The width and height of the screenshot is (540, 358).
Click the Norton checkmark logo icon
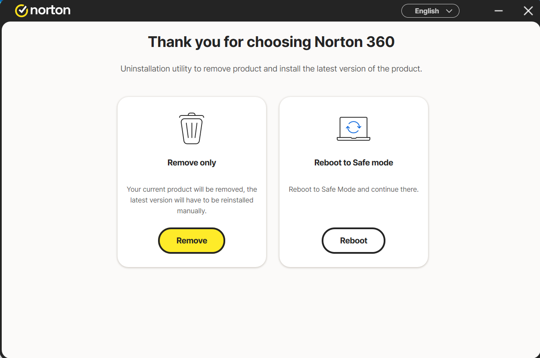(x=22, y=11)
